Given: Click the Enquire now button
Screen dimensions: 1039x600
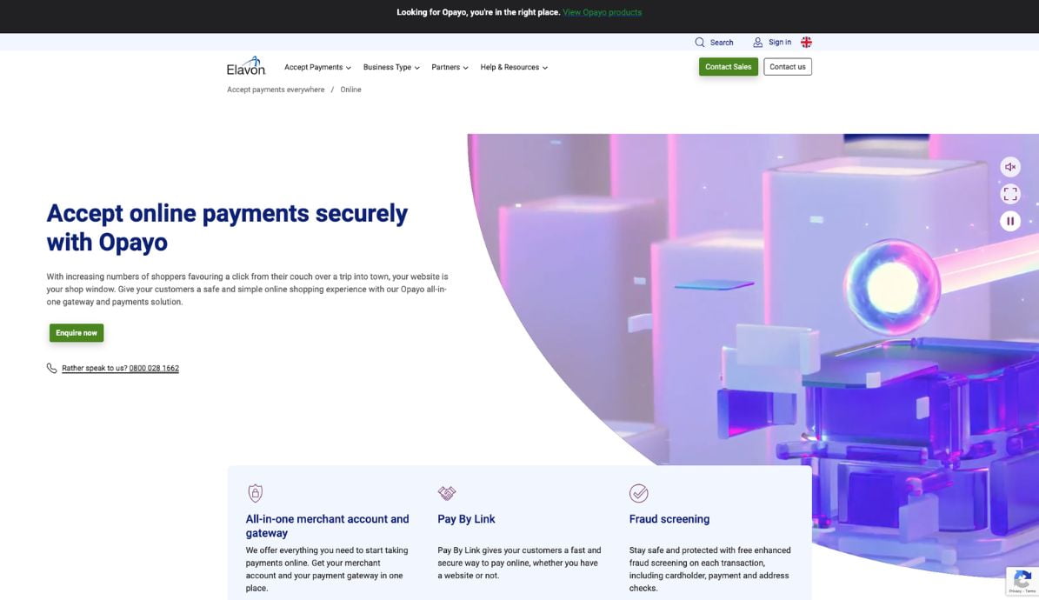Looking at the screenshot, I should coord(76,332).
